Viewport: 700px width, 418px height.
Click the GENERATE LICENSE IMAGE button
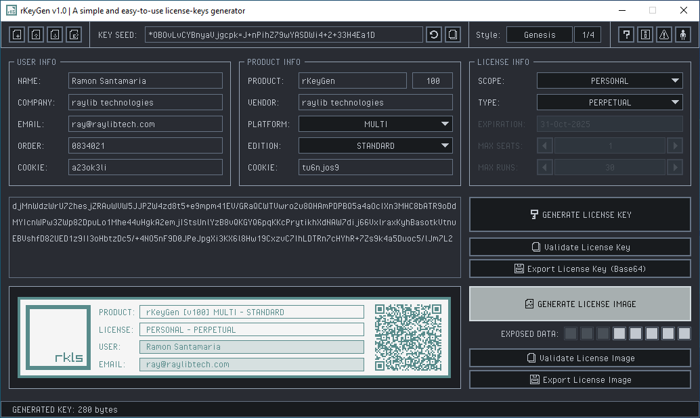[580, 304]
